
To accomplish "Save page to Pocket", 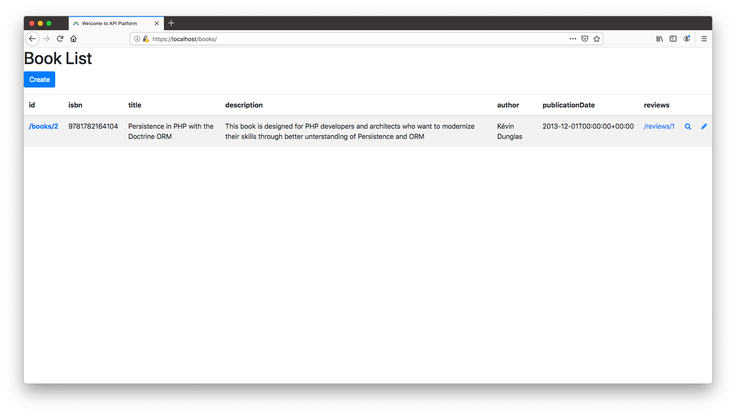I will click(x=585, y=39).
